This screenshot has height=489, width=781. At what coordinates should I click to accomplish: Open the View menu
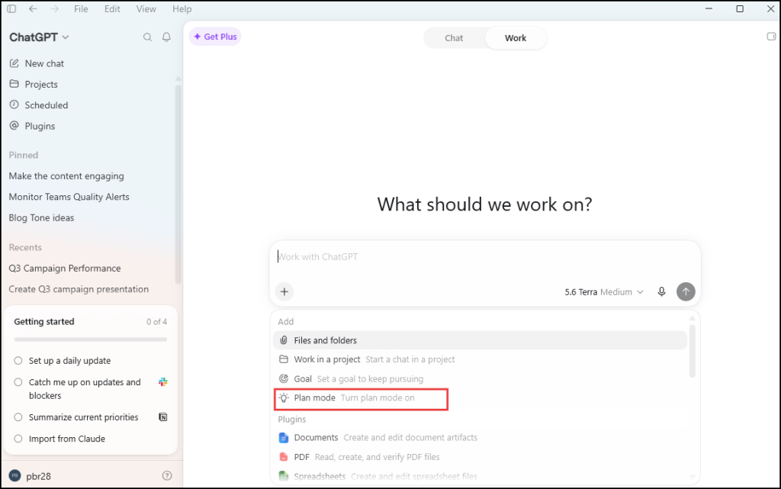146,9
